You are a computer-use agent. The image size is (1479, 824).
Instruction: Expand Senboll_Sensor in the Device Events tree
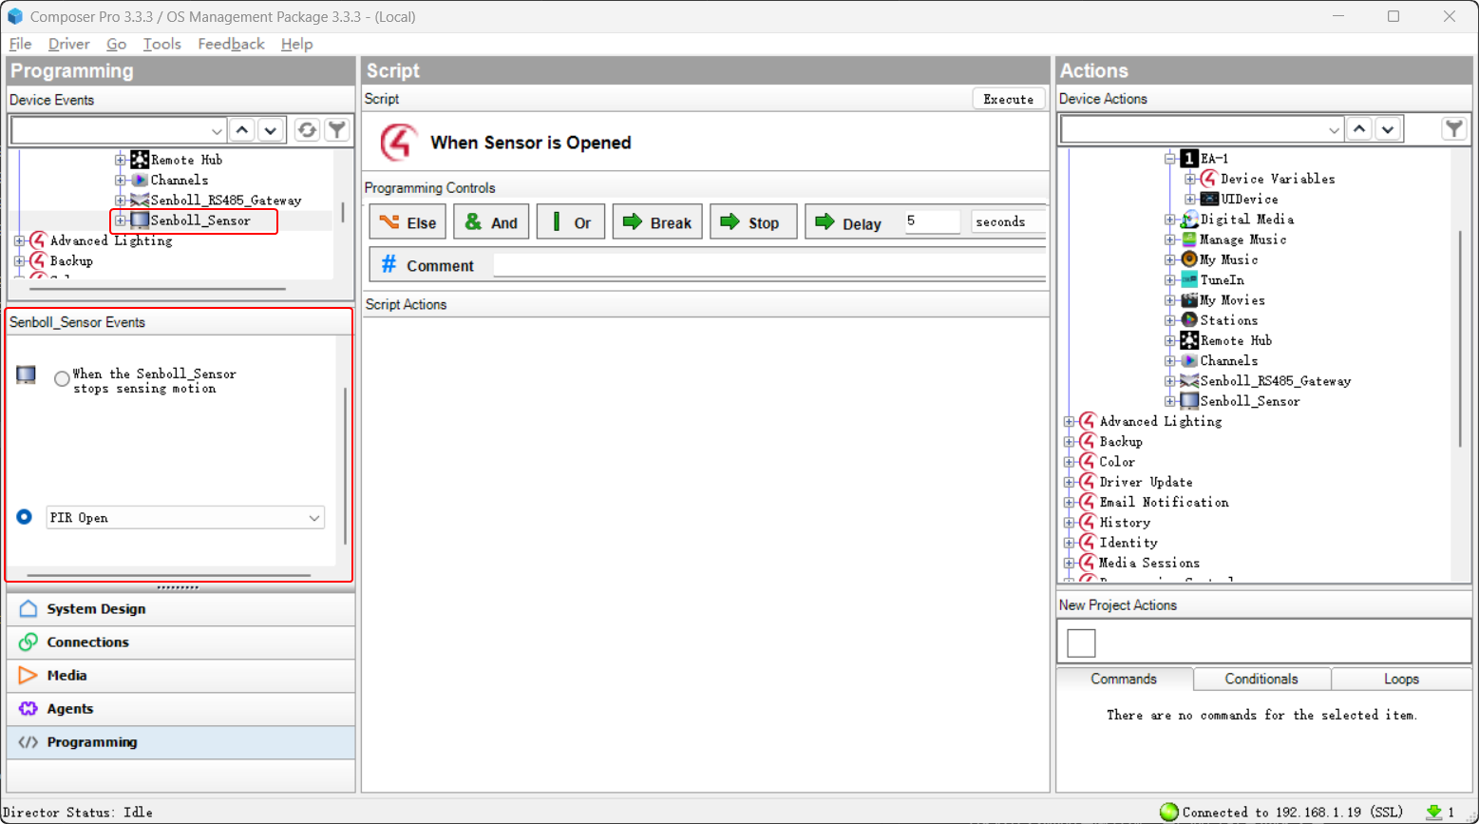click(x=121, y=220)
